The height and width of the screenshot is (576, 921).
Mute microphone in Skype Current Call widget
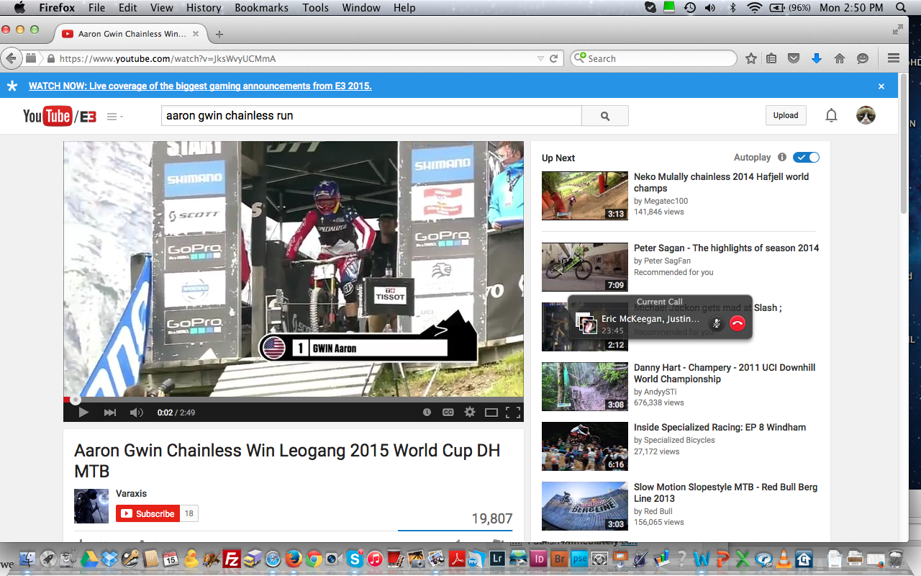tap(716, 323)
